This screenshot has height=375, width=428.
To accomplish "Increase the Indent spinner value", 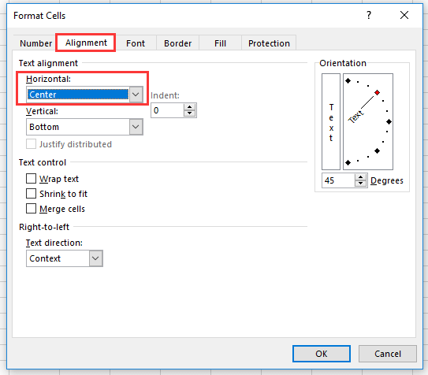I will (x=190, y=107).
